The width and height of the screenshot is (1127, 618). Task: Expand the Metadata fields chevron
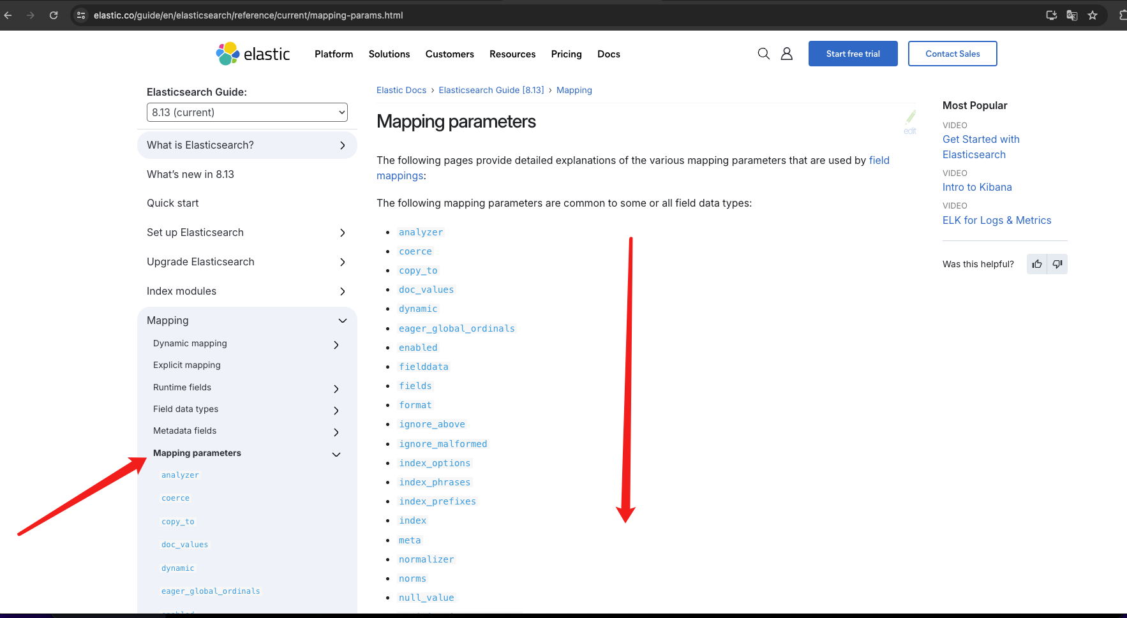pos(336,432)
